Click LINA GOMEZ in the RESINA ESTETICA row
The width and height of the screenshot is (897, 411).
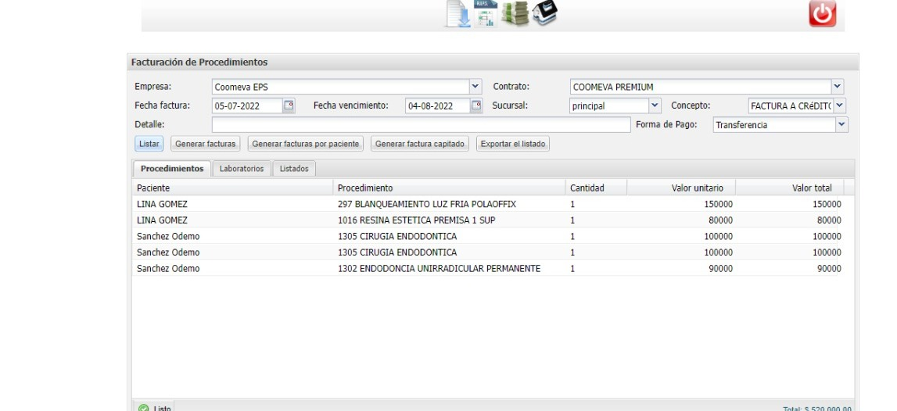click(162, 220)
